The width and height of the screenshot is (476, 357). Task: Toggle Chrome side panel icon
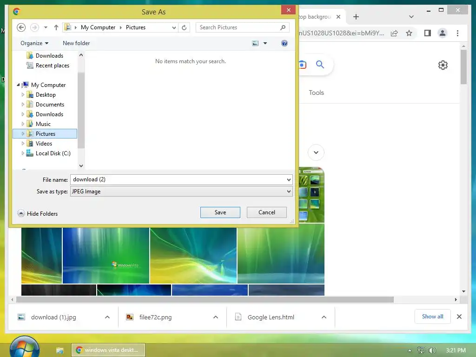click(428, 33)
